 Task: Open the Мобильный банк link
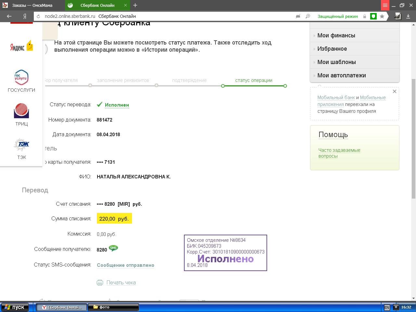pos(336,97)
